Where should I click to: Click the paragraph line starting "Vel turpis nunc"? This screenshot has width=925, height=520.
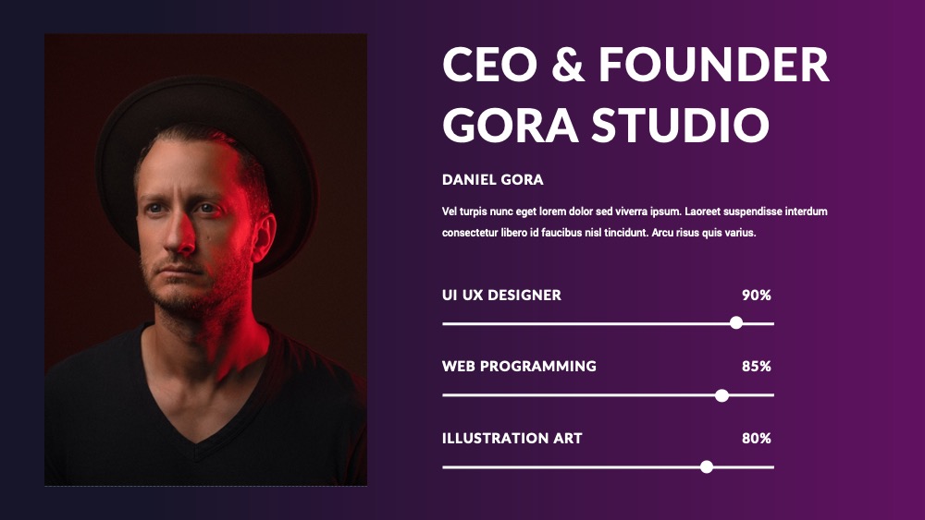pyautogui.click(x=635, y=212)
